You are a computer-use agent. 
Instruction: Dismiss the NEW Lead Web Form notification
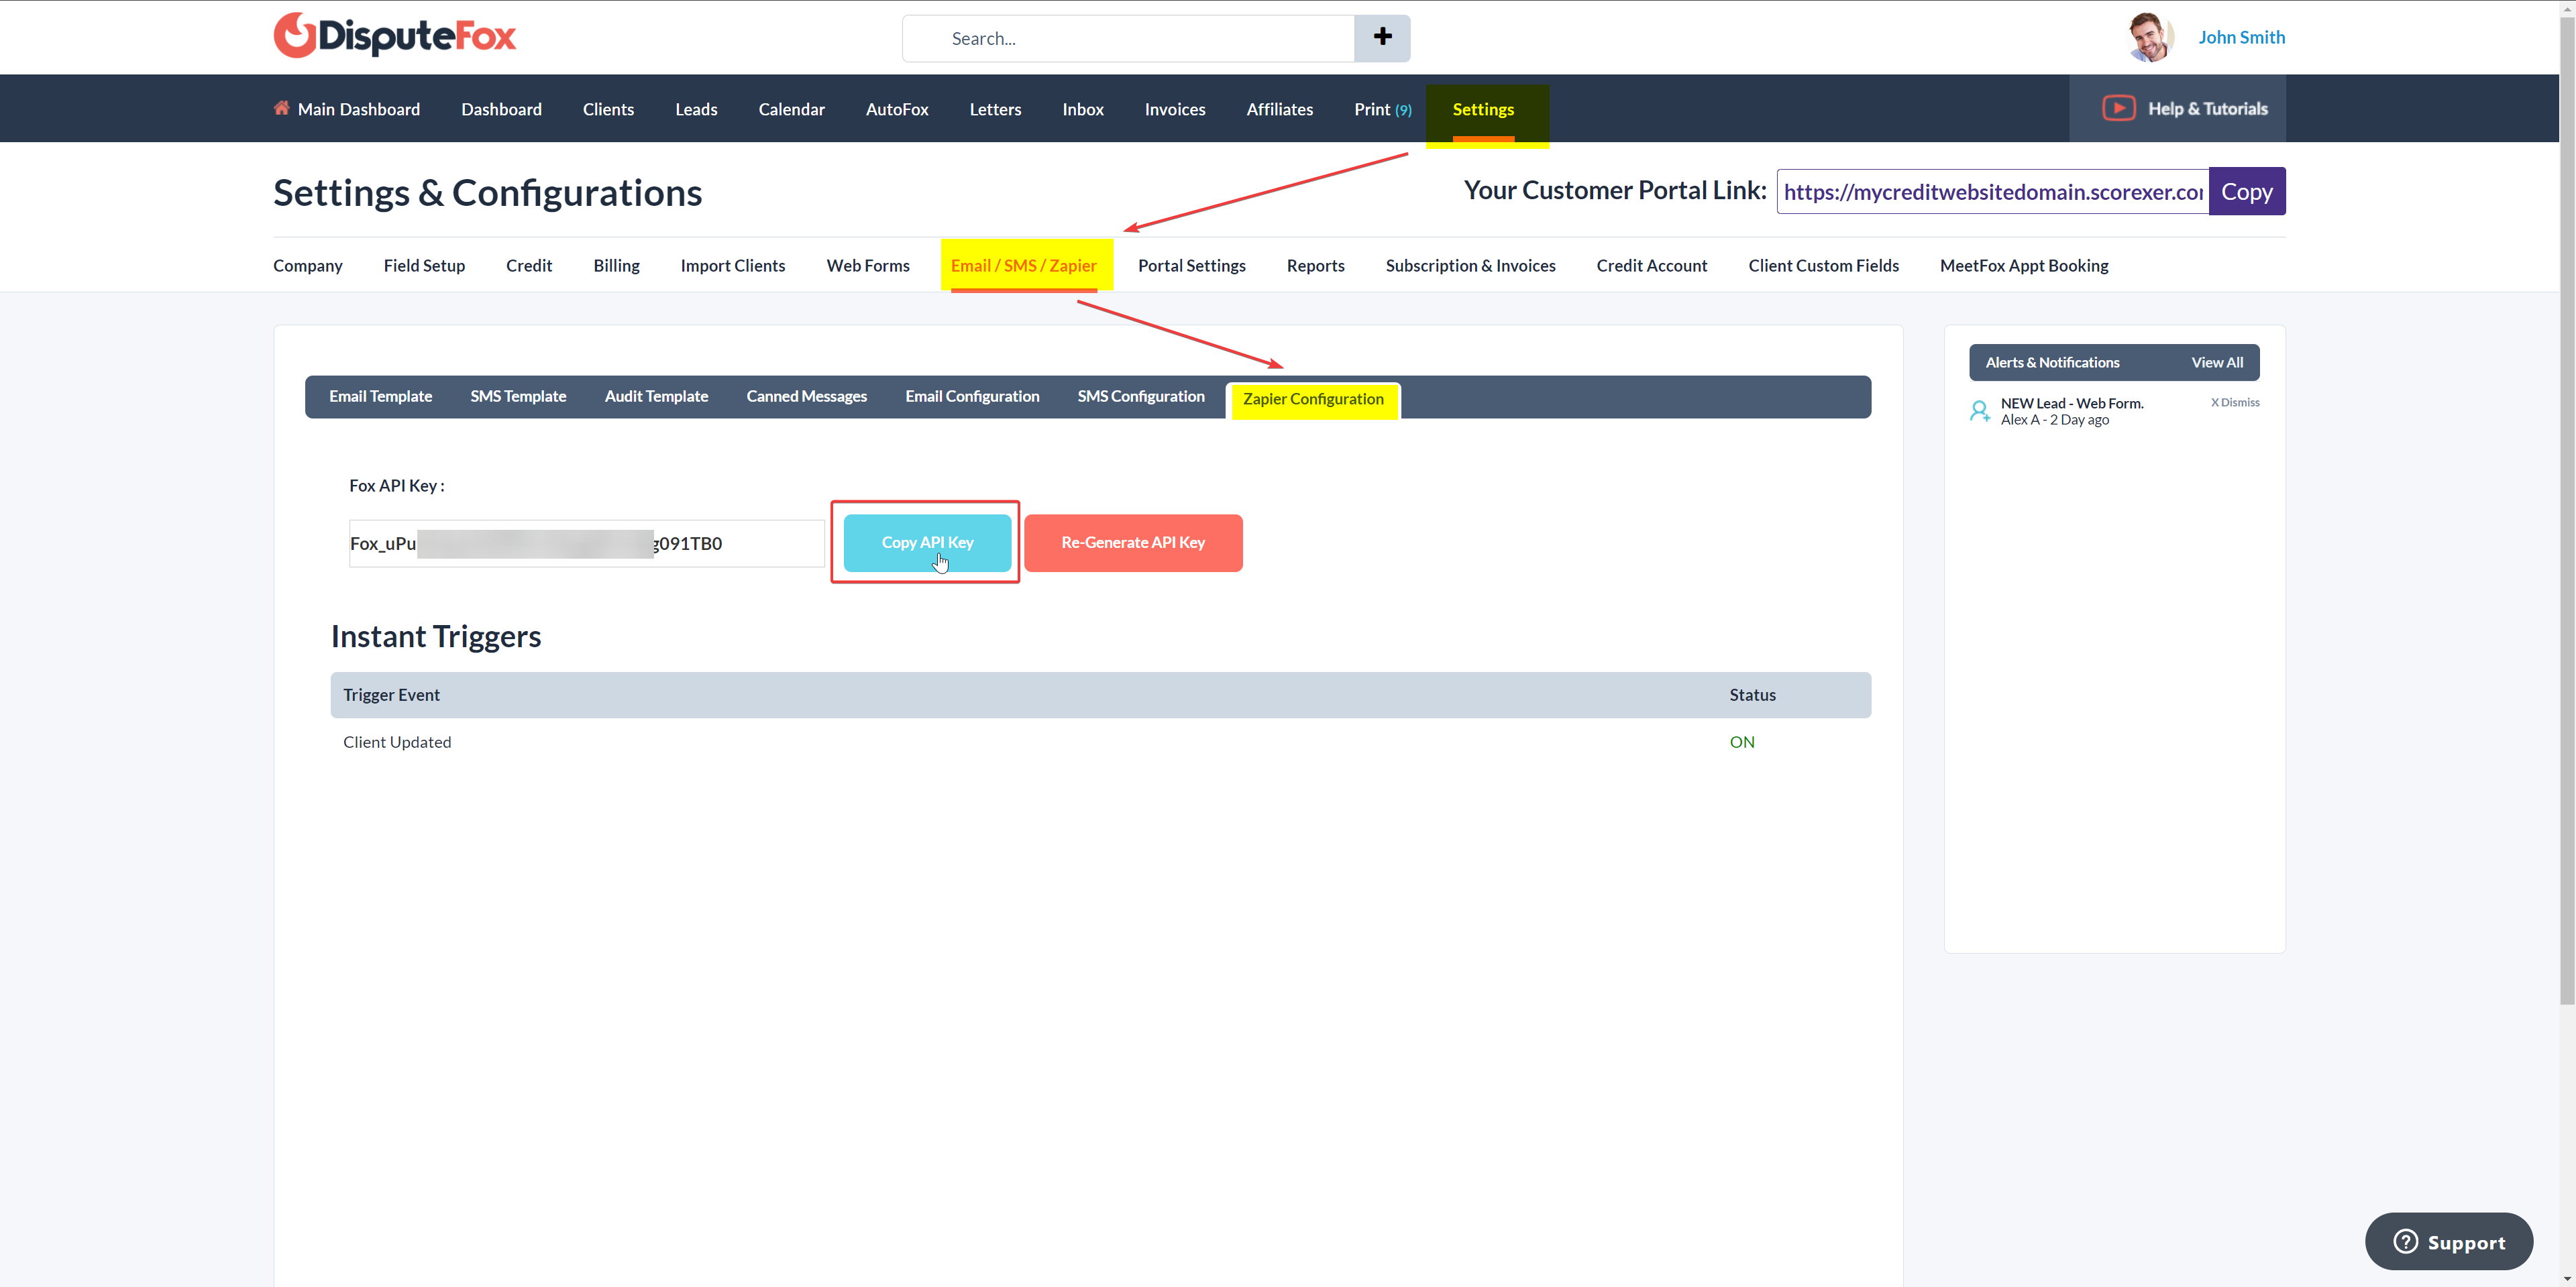pos(2235,402)
